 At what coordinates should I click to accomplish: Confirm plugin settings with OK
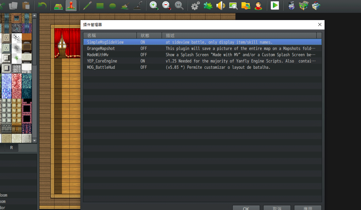click(x=246, y=208)
